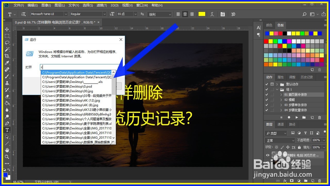Toggle checkmark for 03 步骤单张保存 action

click(267, 105)
